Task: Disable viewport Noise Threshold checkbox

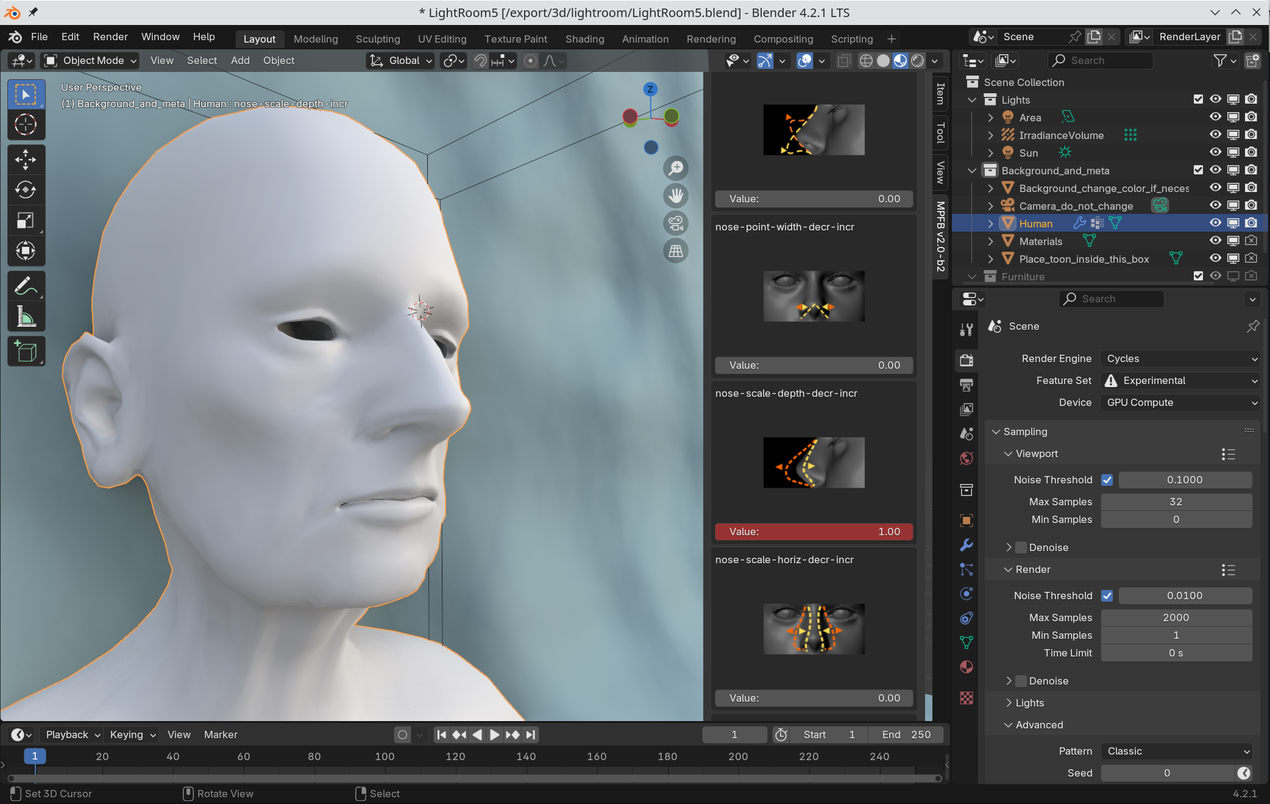Action: point(1107,480)
